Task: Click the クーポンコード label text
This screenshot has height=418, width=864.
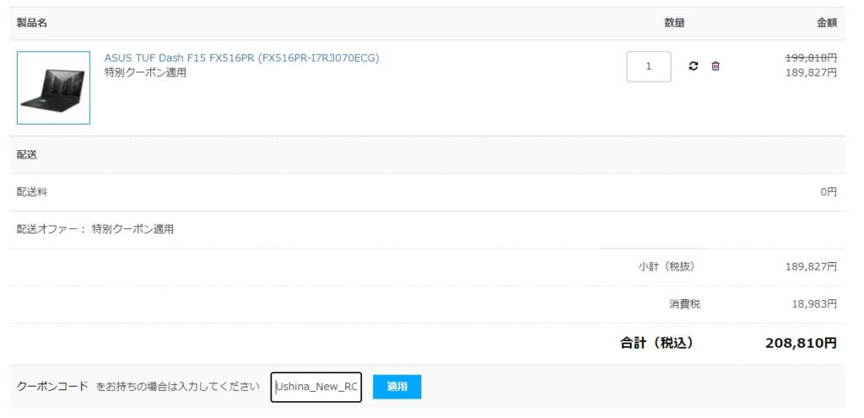Action: [x=52, y=387]
